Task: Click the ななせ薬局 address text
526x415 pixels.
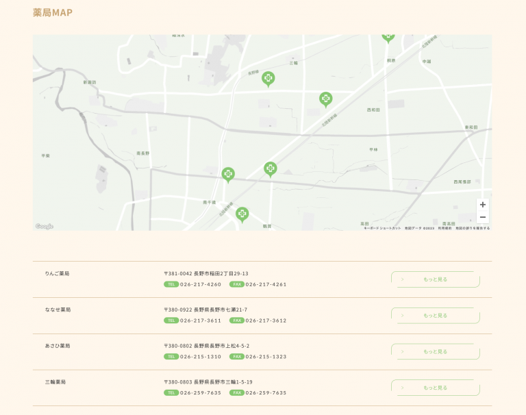Action: (x=205, y=310)
